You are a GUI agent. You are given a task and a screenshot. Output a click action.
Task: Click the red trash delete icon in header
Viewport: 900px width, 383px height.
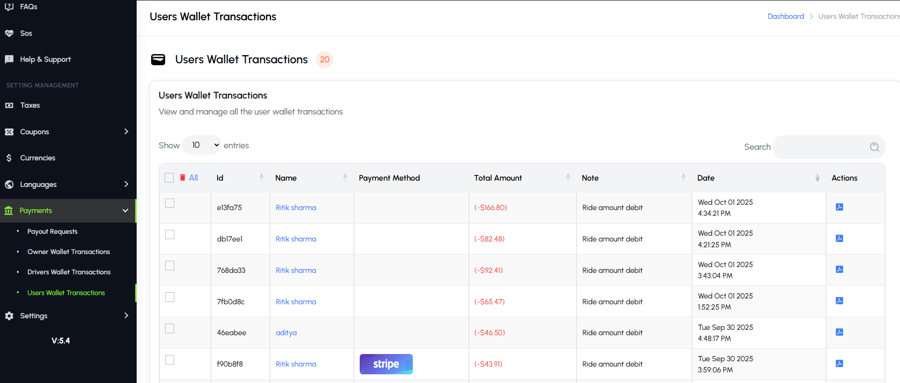pos(183,178)
